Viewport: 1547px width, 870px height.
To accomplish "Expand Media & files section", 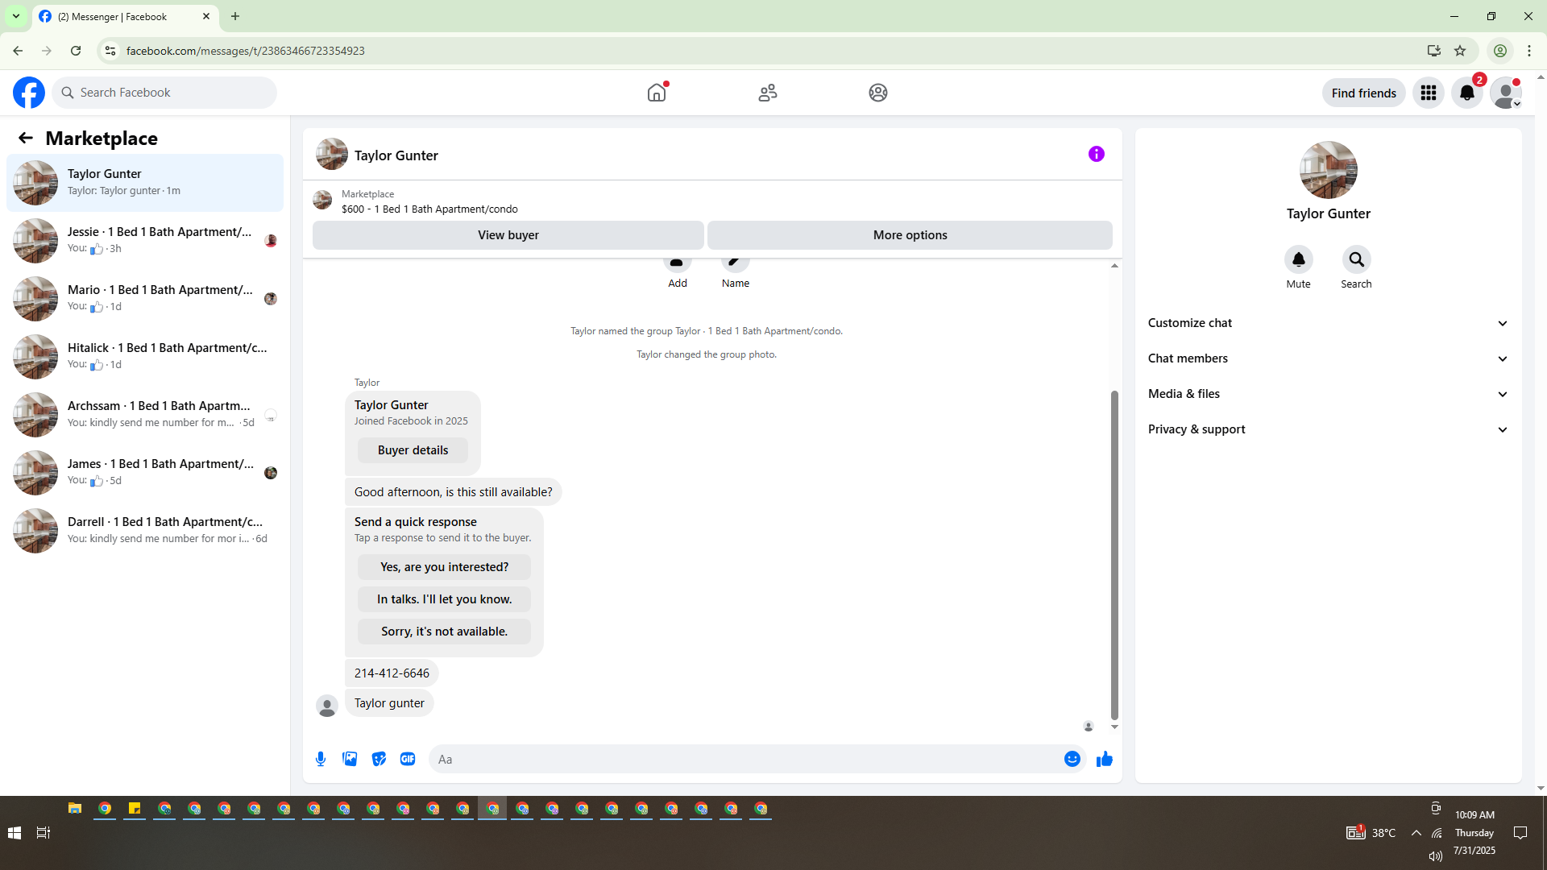I will tap(1327, 394).
